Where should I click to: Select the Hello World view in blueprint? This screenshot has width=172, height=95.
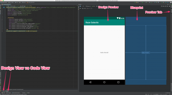tap(146, 53)
